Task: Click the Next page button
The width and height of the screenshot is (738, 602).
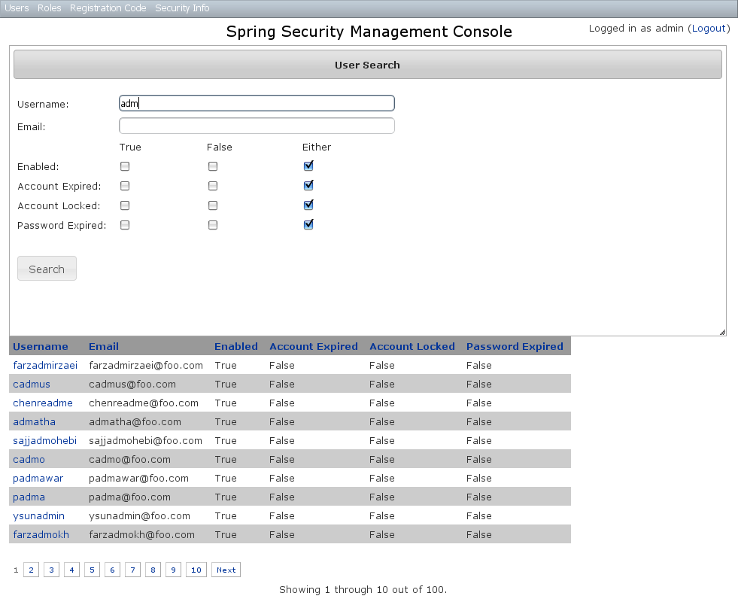Action: pos(226,570)
